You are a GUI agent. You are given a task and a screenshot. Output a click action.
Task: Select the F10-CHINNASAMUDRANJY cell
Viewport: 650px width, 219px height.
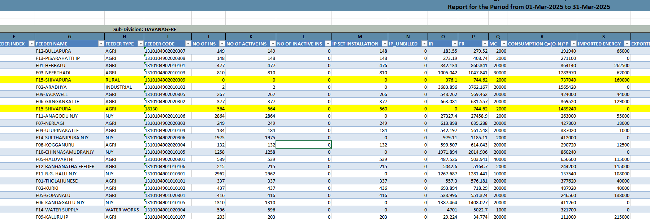[x=70, y=152]
